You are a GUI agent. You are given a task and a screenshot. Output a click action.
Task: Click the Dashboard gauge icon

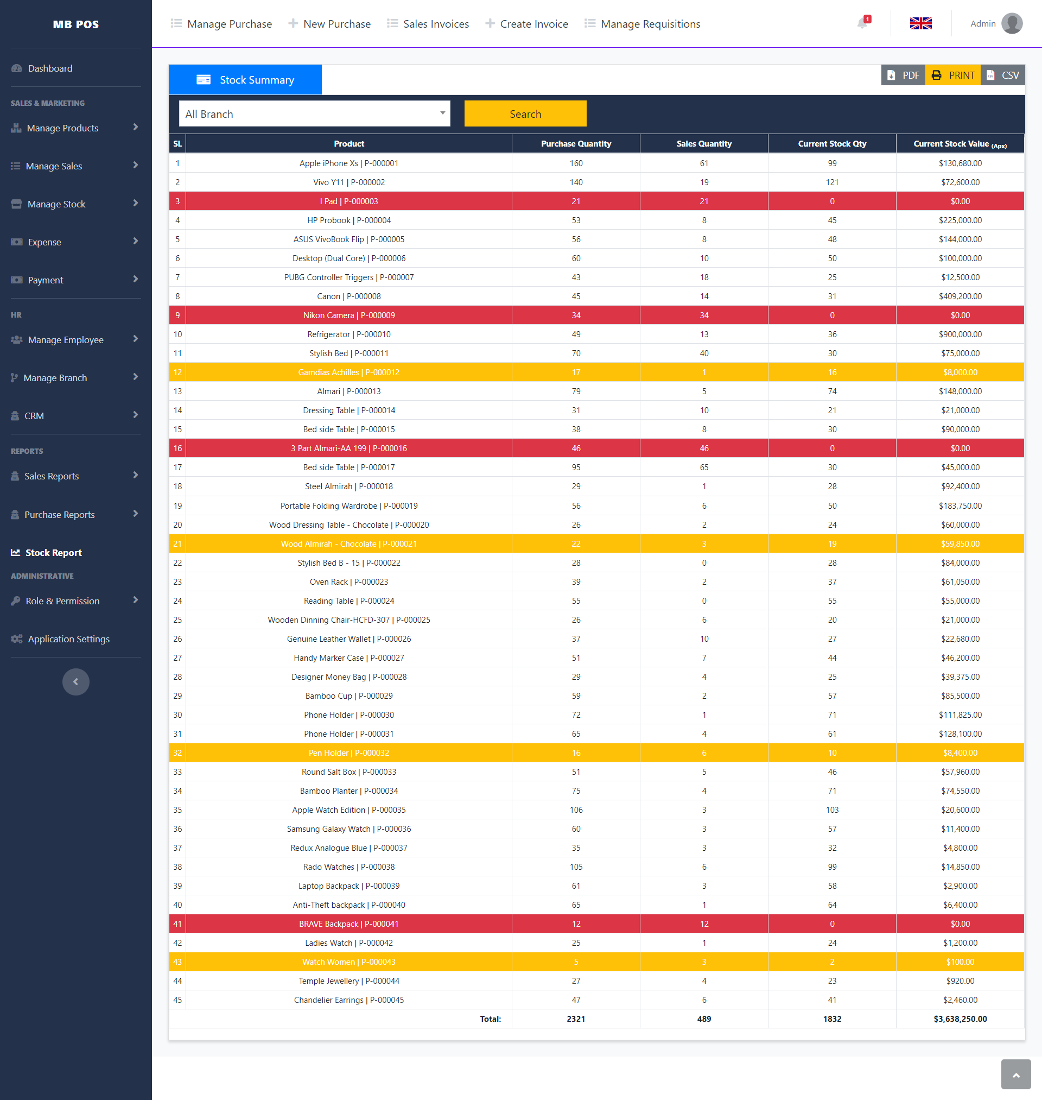point(17,68)
